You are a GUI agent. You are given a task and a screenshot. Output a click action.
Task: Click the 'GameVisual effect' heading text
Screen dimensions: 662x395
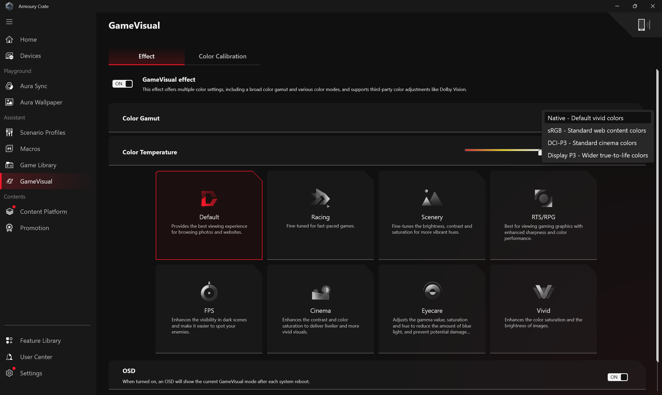(x=169, y=80)
